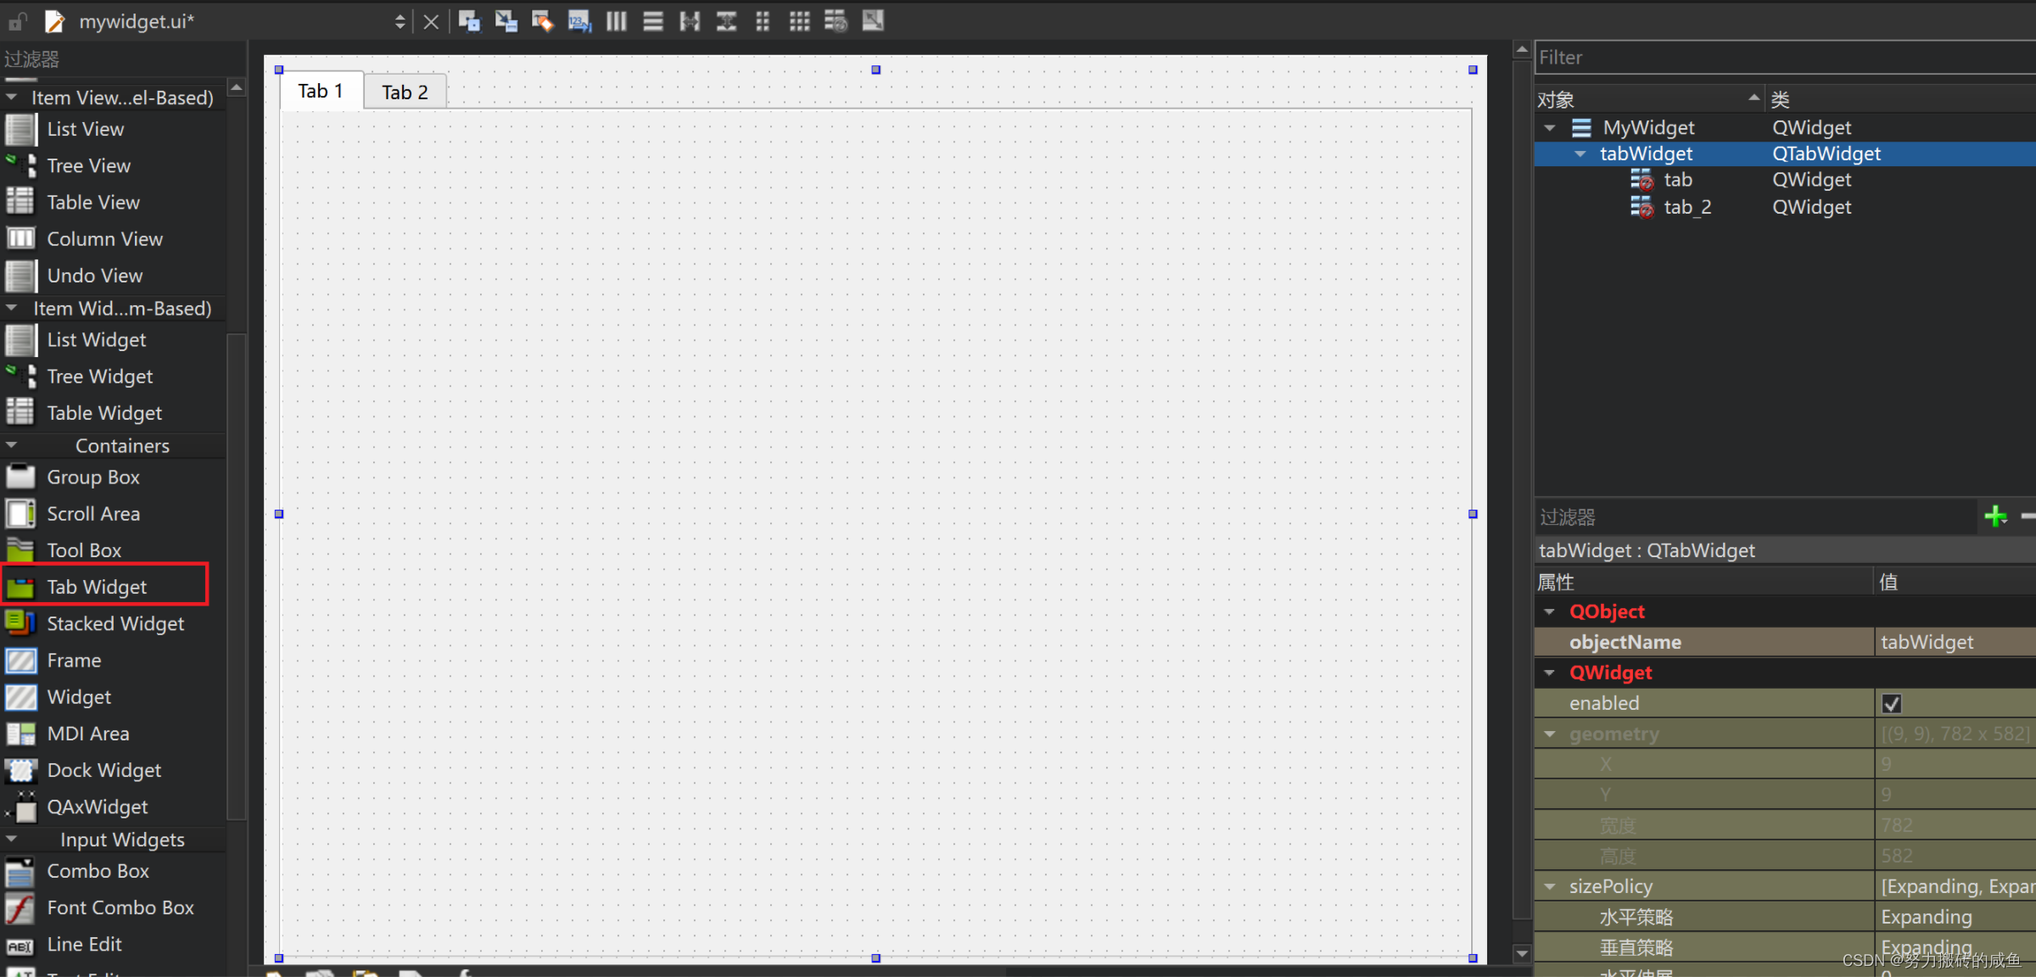
Task: Expand the geometry property group
Action: (x=1551, y=734)
